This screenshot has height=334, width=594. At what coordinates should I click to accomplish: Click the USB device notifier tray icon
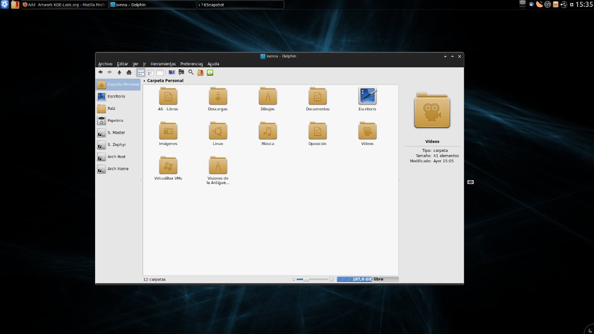[x=564, y=4]
